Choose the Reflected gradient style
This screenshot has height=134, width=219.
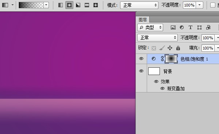tap(87, 5)
